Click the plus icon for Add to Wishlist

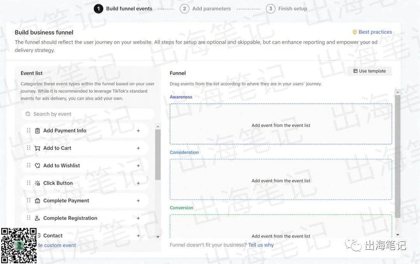(x=138, y=166)
